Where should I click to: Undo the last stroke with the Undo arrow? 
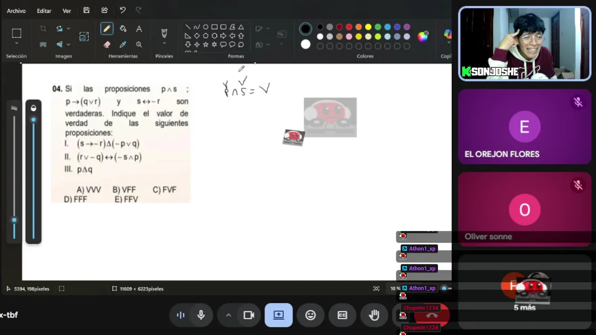[122, 10]
